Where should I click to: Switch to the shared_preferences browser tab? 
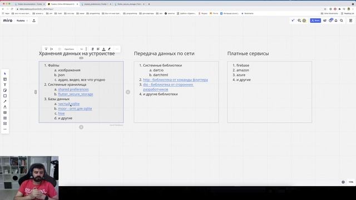click(x=96, y=4)
